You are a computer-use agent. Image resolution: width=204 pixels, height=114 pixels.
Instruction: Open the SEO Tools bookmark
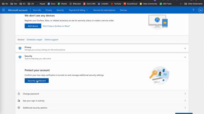pos(165,4)
